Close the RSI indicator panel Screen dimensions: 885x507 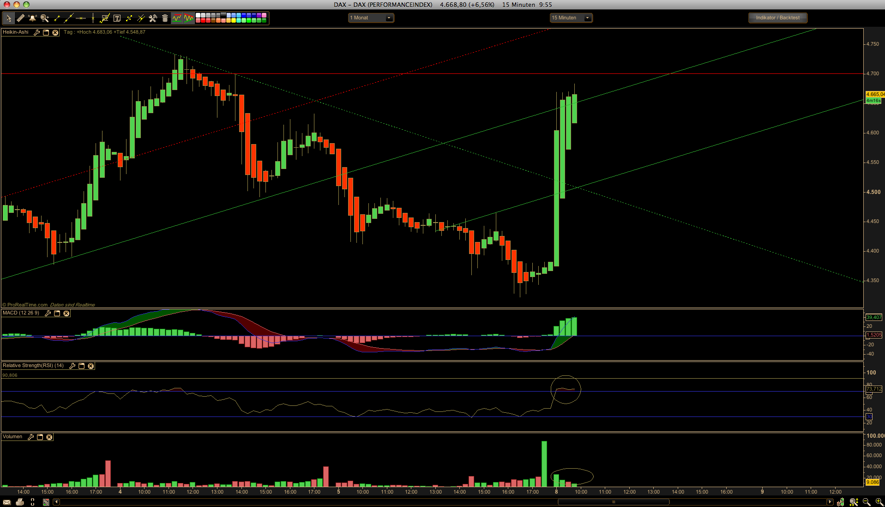pyautogui.click(x=91, y=366)
